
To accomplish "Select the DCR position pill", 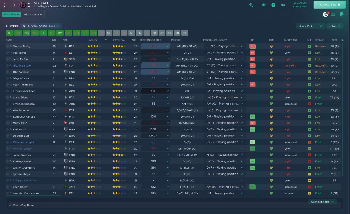I will click(x=26, y=33).
